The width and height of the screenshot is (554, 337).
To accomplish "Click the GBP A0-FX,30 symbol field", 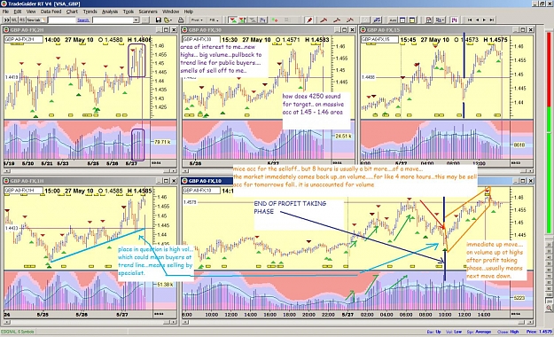I will [202, 40].
